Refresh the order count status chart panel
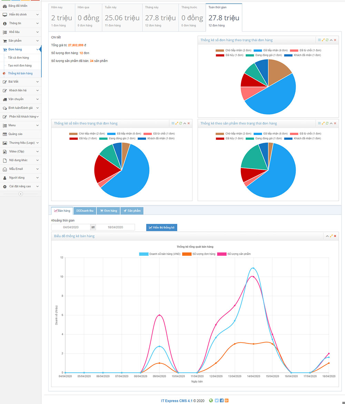345x404 pixels. (x=327, y=40)
